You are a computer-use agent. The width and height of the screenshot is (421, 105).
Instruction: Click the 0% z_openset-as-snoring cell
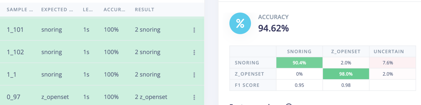[x=299, y=74]
